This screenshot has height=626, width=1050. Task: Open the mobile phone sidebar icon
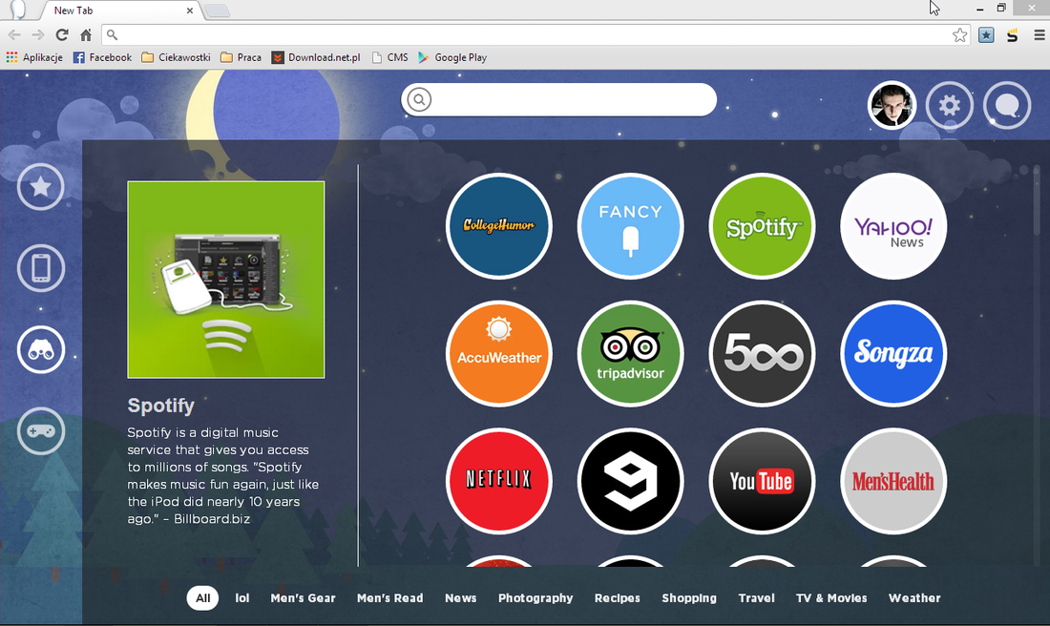click(41, 268)
